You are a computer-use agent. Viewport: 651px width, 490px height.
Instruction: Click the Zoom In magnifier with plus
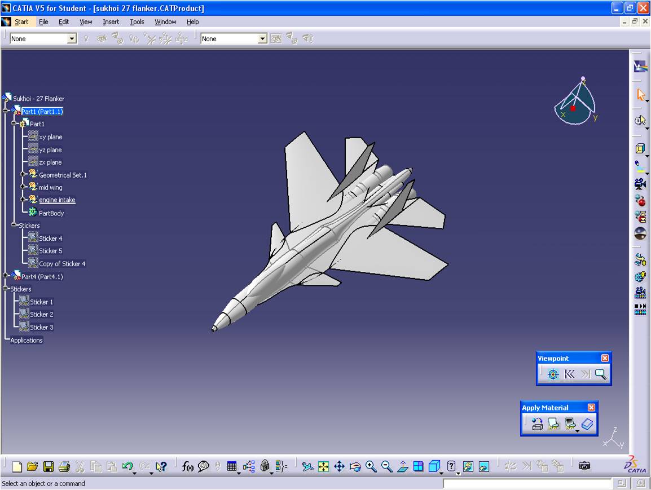click(x=371, y=466)
